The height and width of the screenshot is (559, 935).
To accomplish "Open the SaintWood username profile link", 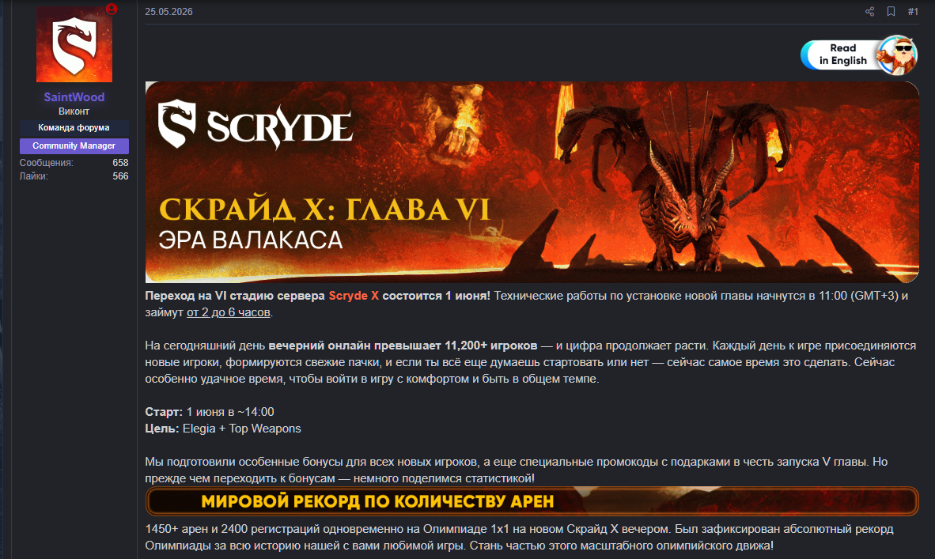I will pos(74,97).
